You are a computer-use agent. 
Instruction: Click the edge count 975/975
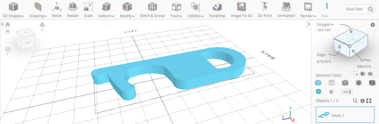tap(324, 62)
